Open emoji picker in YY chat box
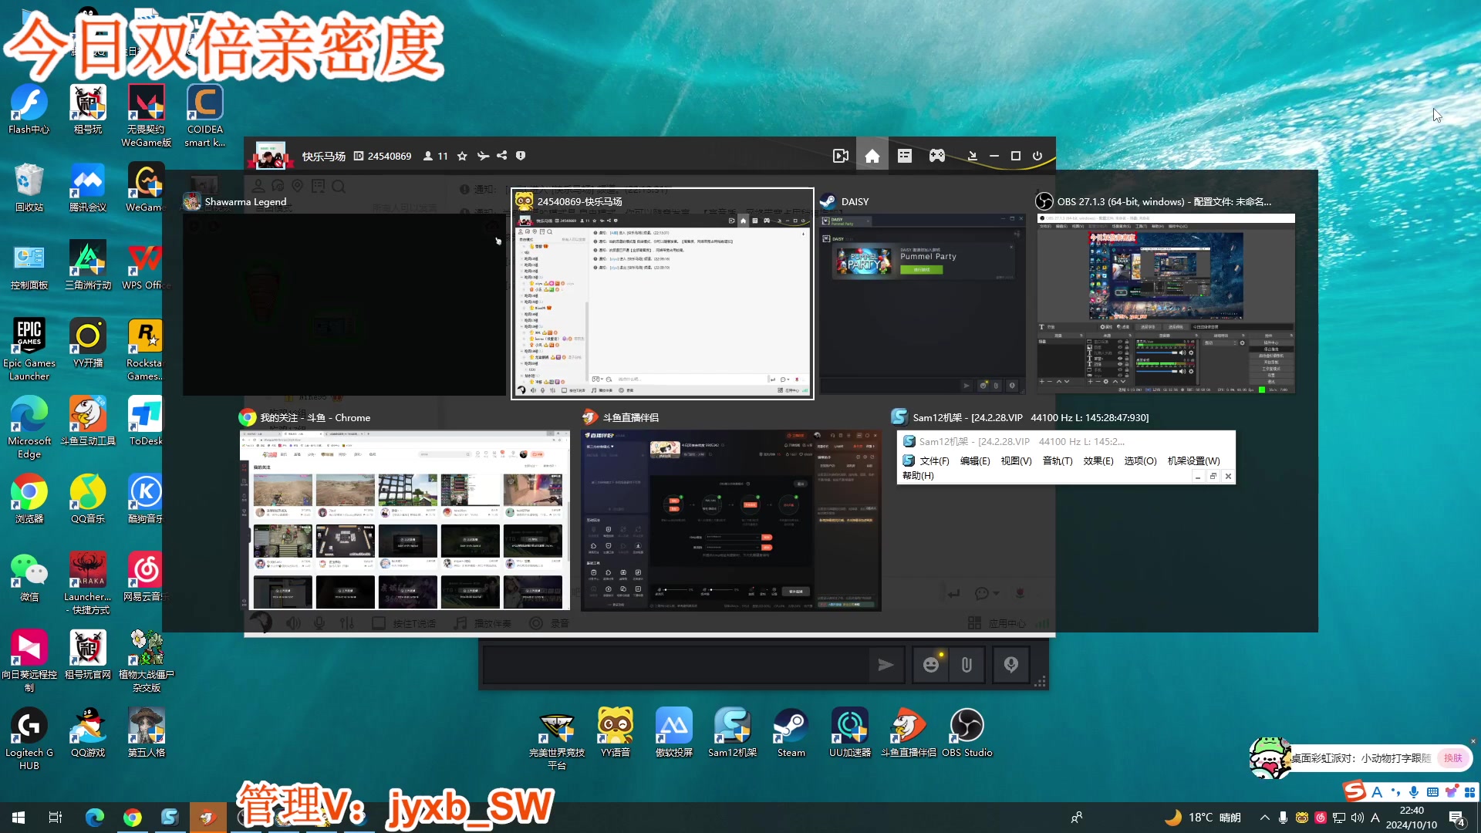This screenshot has width=1481, height=833. (931, 665)
